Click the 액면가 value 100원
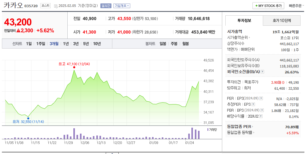The height and width of the screenshot is (154, 305). click(285, 50)
